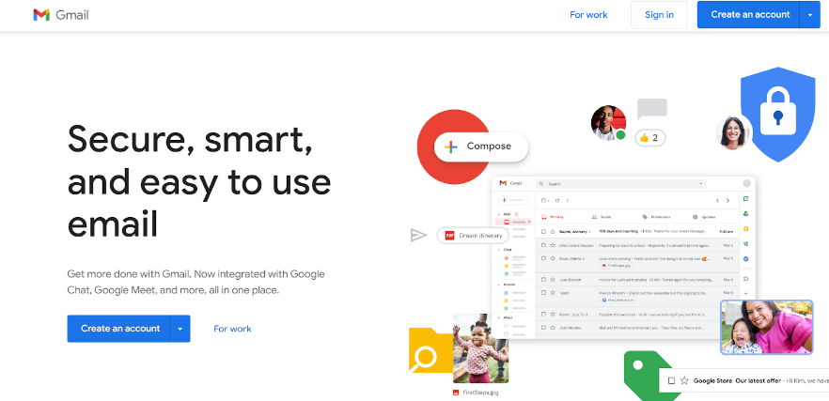This screenshot has width=829, height=401.
Task: Click the headline 'Secure, smart, and easy to use email'
Action: [x=199, y=182]
